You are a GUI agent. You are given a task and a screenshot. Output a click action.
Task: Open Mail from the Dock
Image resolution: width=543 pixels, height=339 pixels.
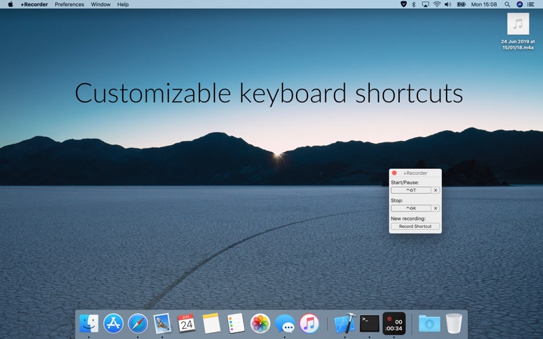point(162,323)
